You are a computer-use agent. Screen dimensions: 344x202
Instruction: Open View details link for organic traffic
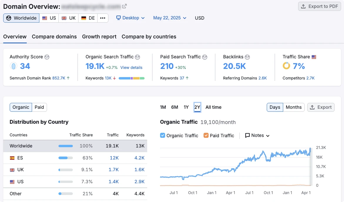(131, 67)
